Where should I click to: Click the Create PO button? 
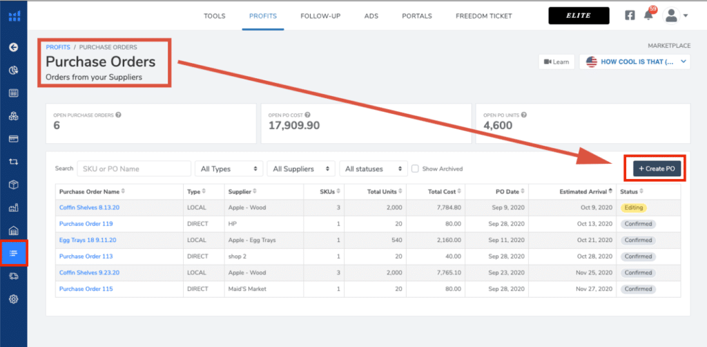coord(657,168)
